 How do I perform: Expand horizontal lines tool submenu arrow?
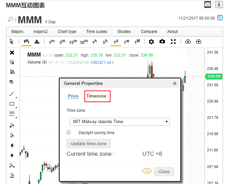(x=16, y=117)
